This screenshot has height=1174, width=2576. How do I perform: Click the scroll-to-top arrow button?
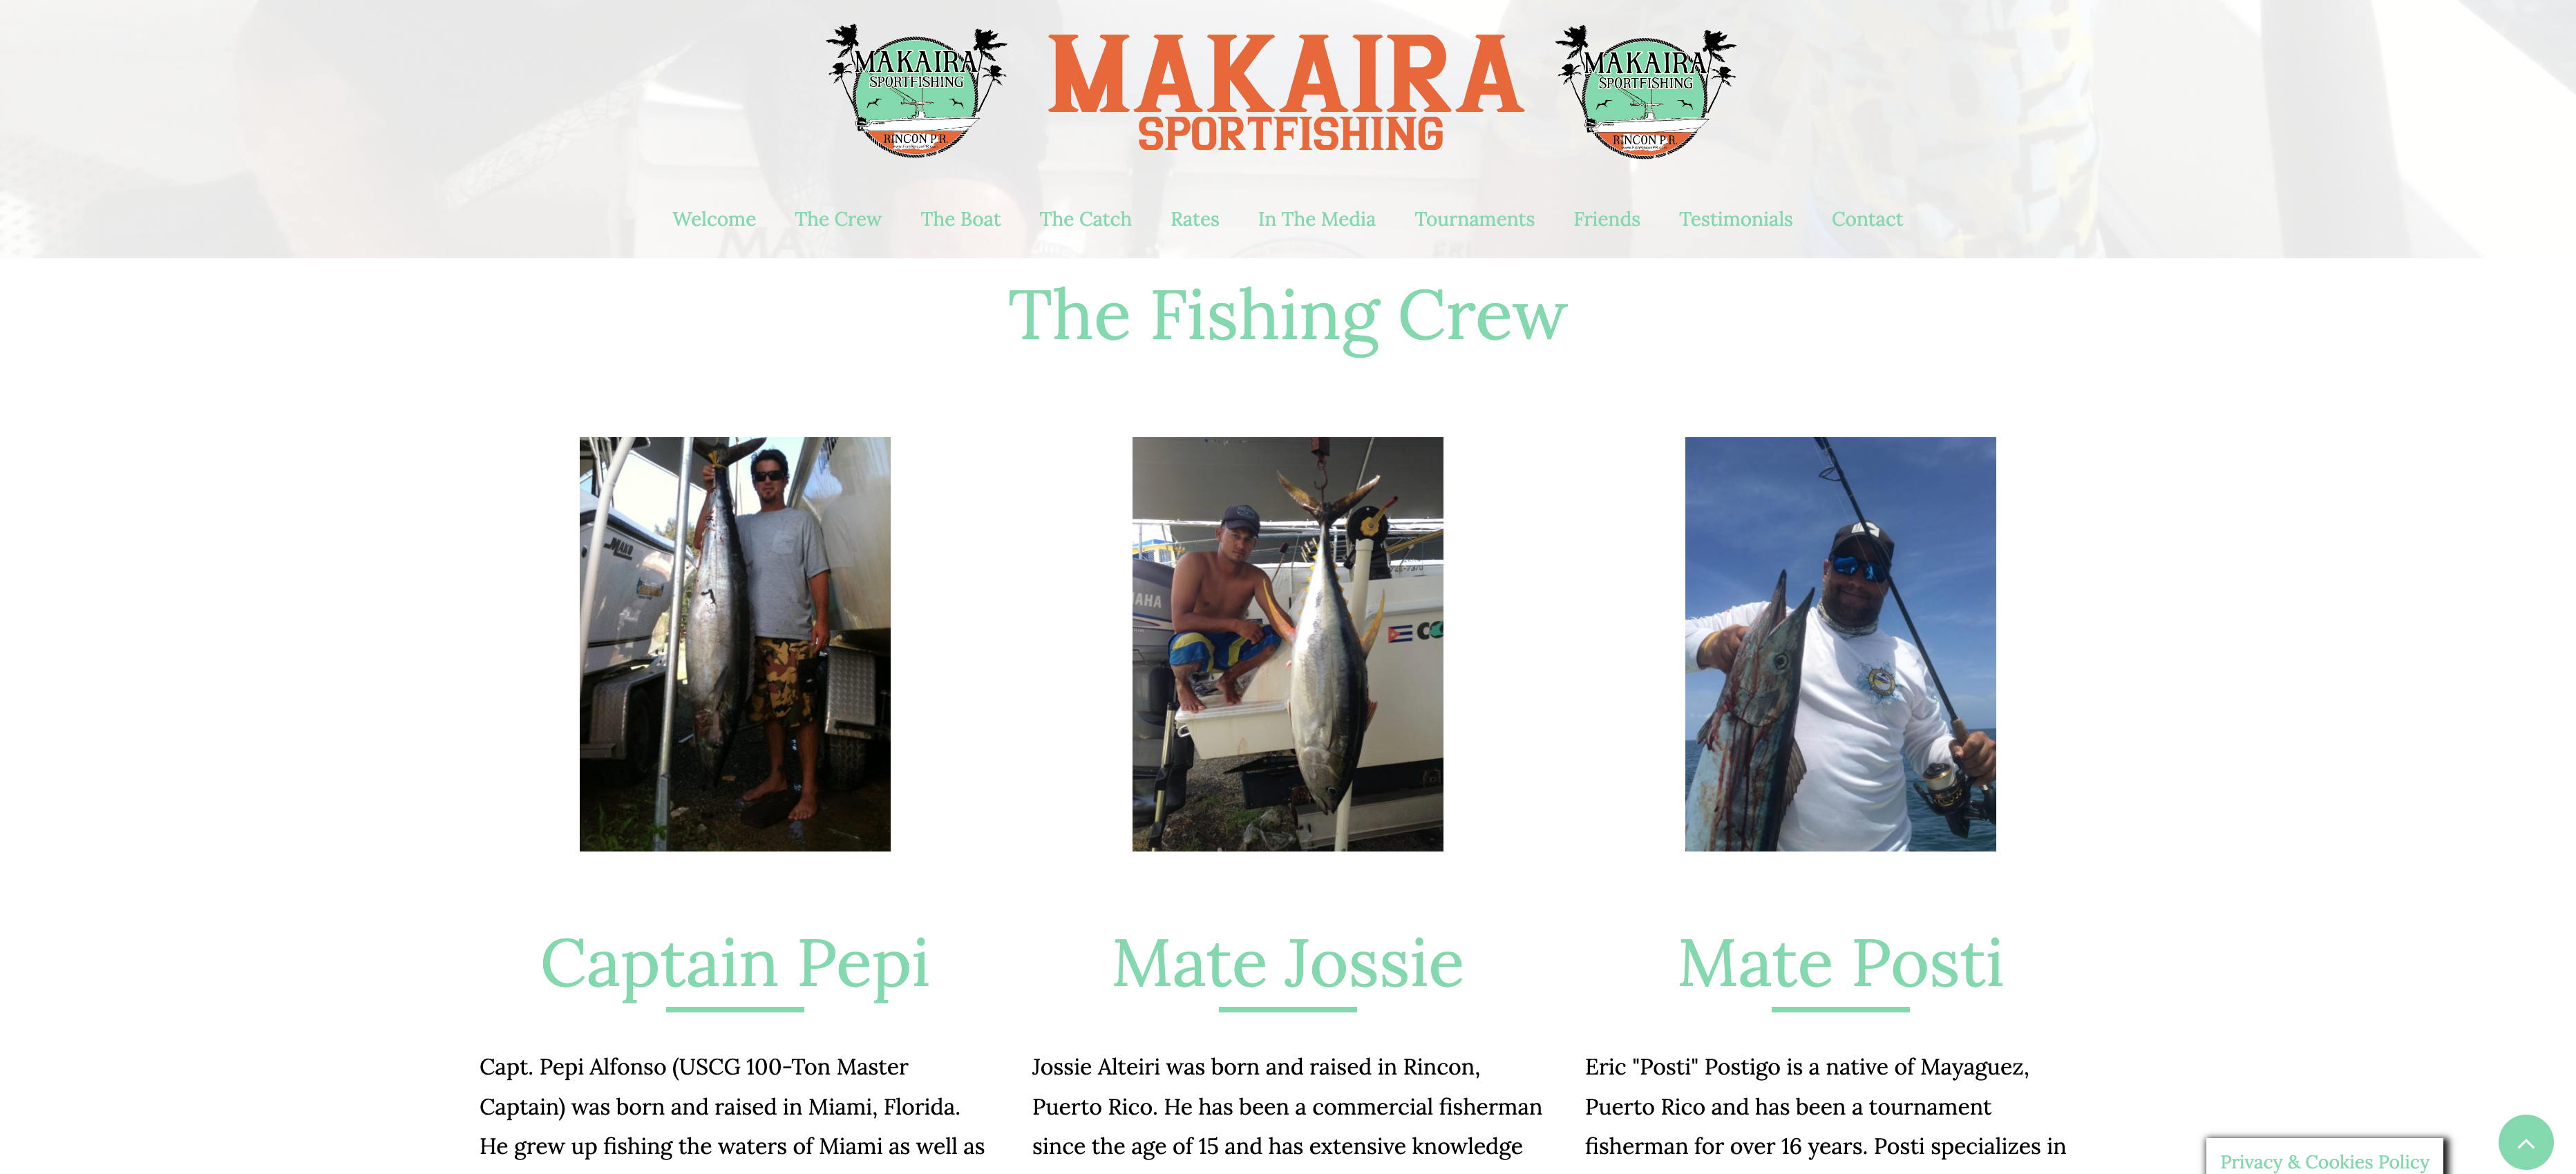[2525, 1142]
